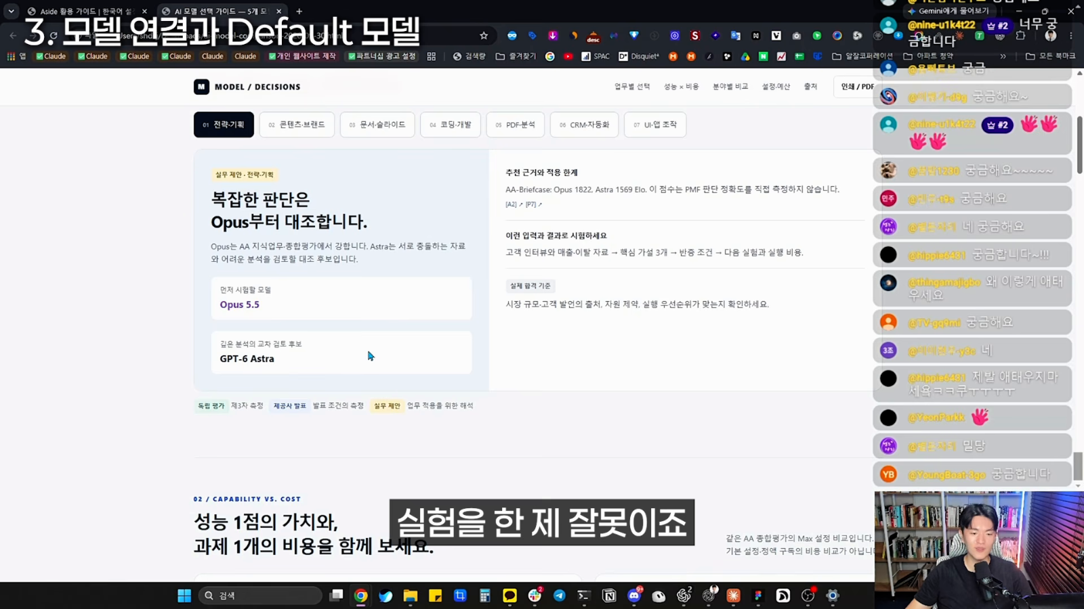Screen dimensions: 1084x609
Task: Open the Claude app in the taskbar
Action: [733, 595]
